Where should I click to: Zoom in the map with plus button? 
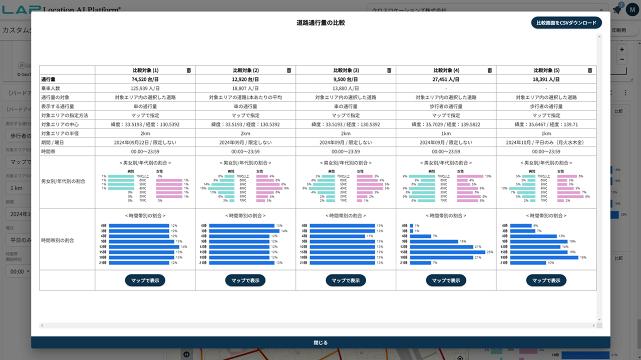click(x=622, y=50)
